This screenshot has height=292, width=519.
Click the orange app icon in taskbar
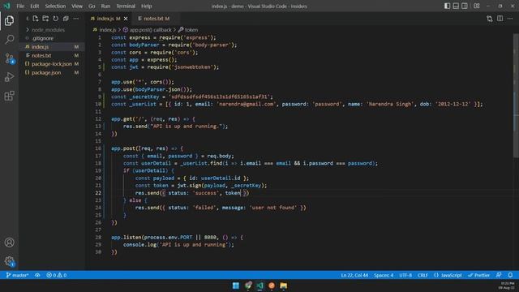tap(272, 286)
